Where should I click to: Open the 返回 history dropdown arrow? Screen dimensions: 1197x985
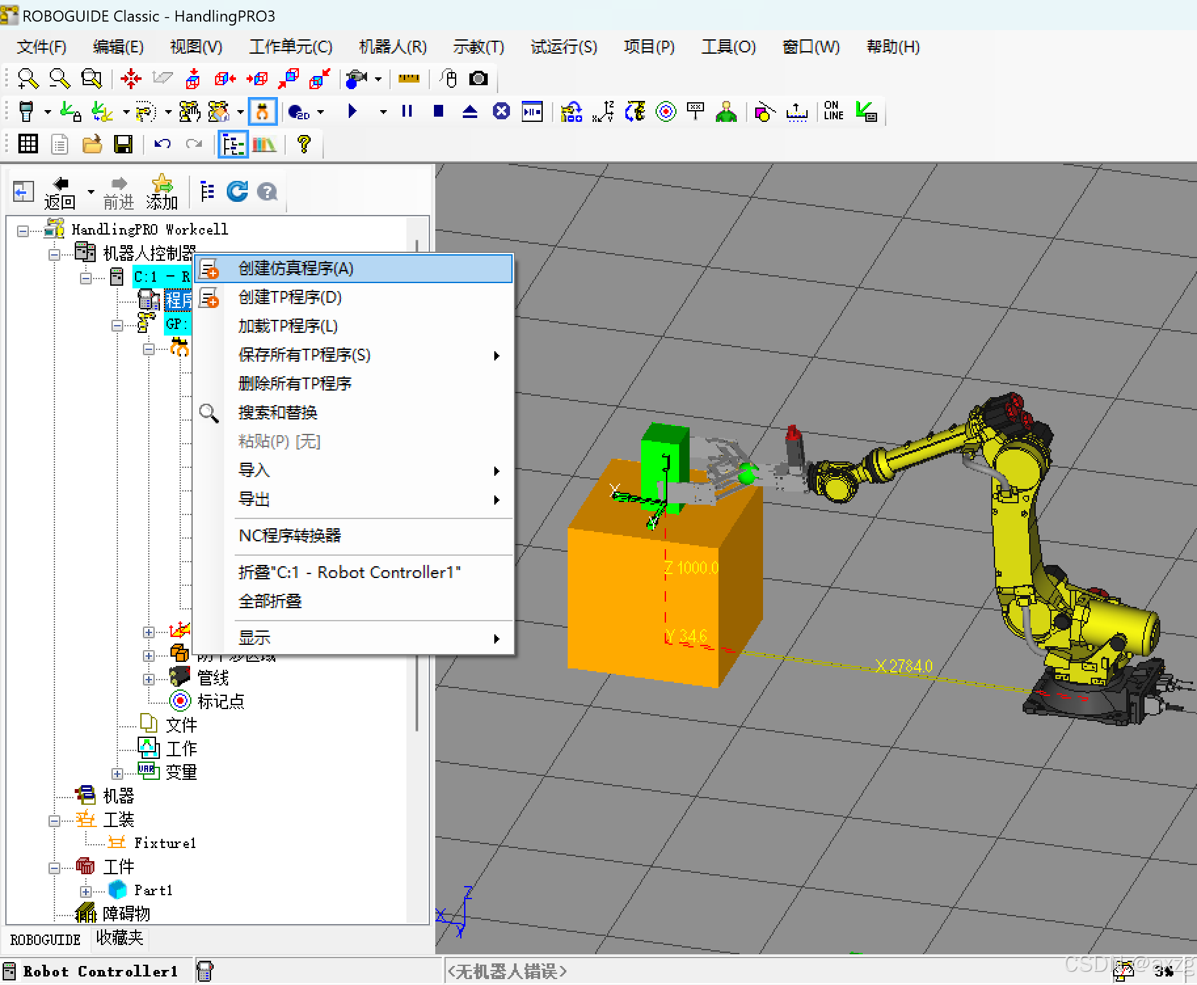pos(90,192)
